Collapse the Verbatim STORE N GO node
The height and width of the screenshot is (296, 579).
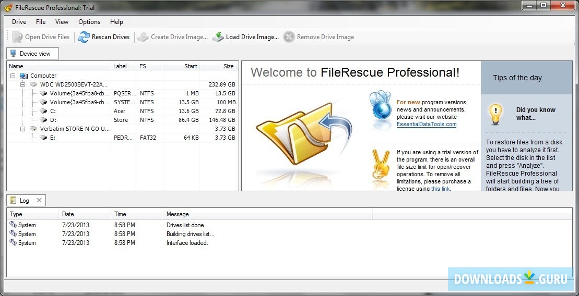click(x=23, y=129)
